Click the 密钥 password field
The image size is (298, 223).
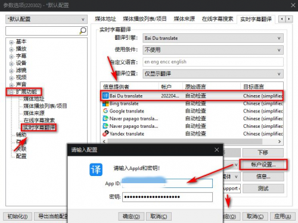coord(167,197)
